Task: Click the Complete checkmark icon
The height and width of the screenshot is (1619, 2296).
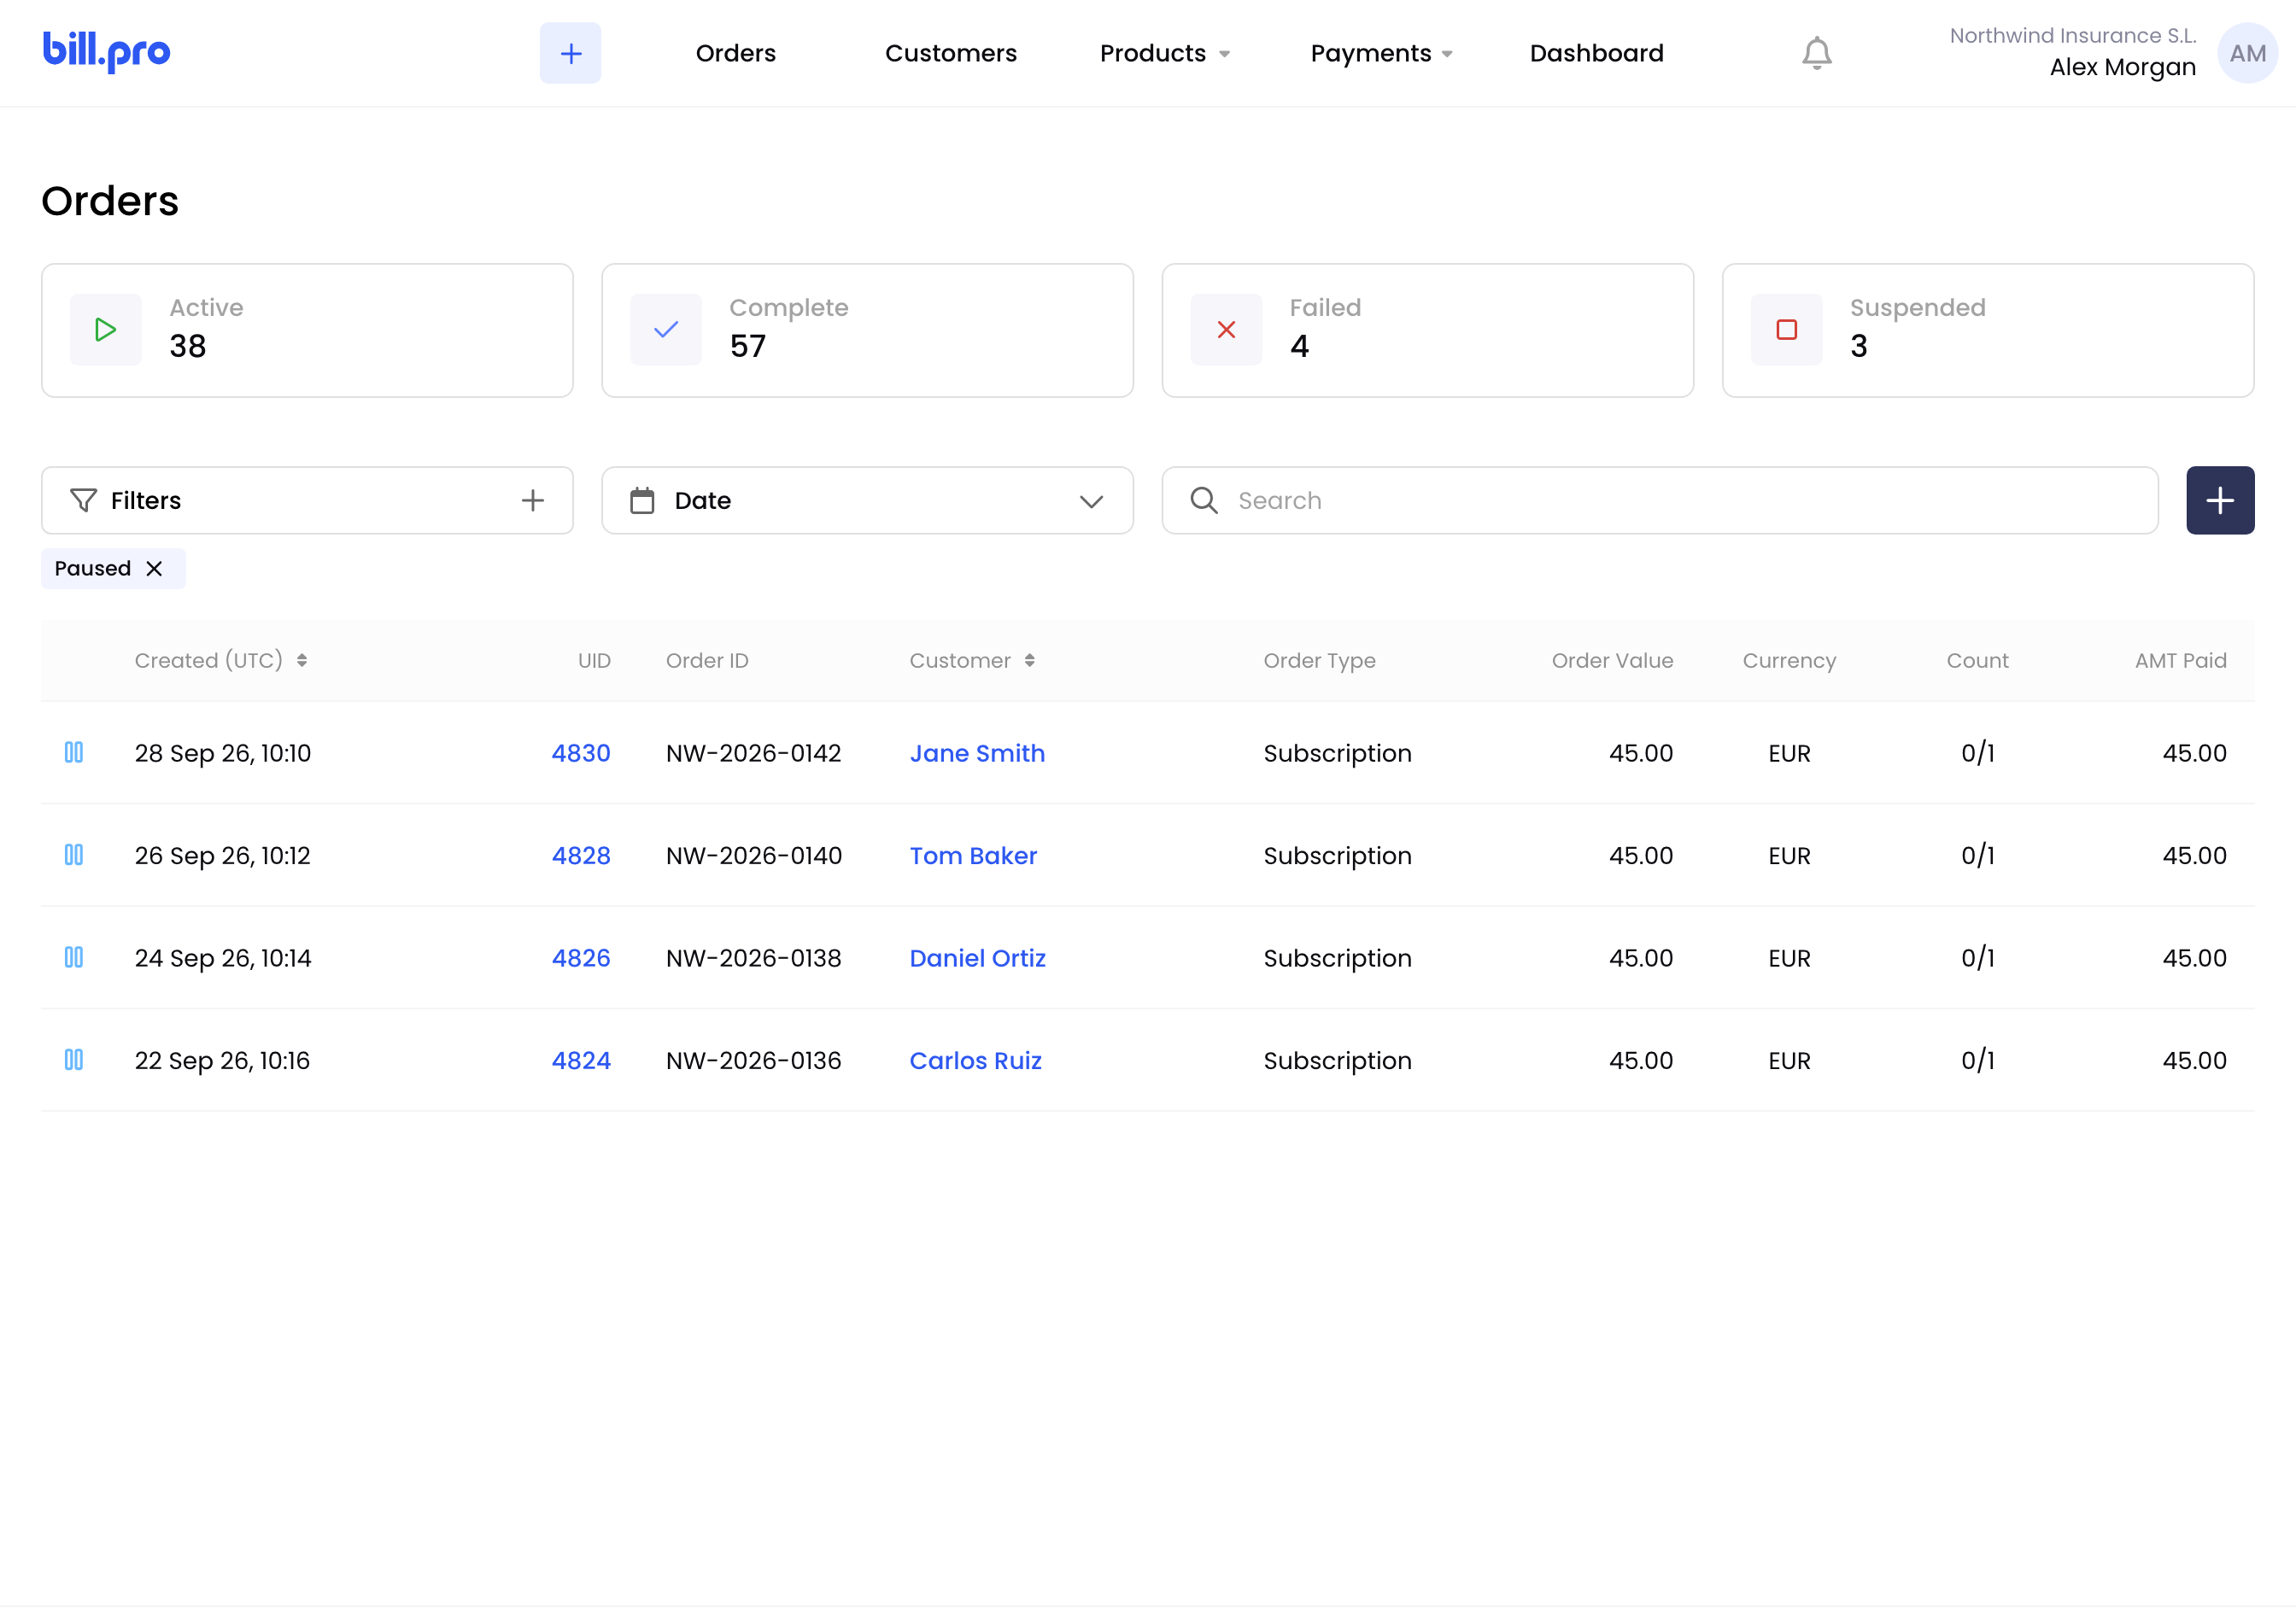Action: (666, 330)
